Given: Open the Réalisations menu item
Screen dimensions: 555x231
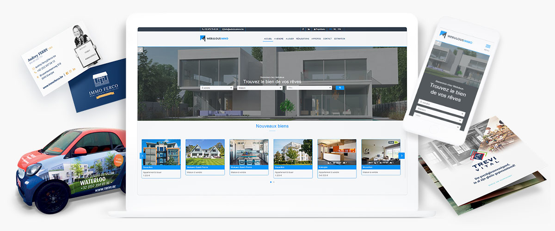Looking at the screenshot, I should pyautogui.click(x=302, y=39).
